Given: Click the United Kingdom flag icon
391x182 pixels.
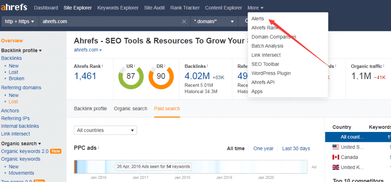Looking at the screenshot, I should coord(336,167).
